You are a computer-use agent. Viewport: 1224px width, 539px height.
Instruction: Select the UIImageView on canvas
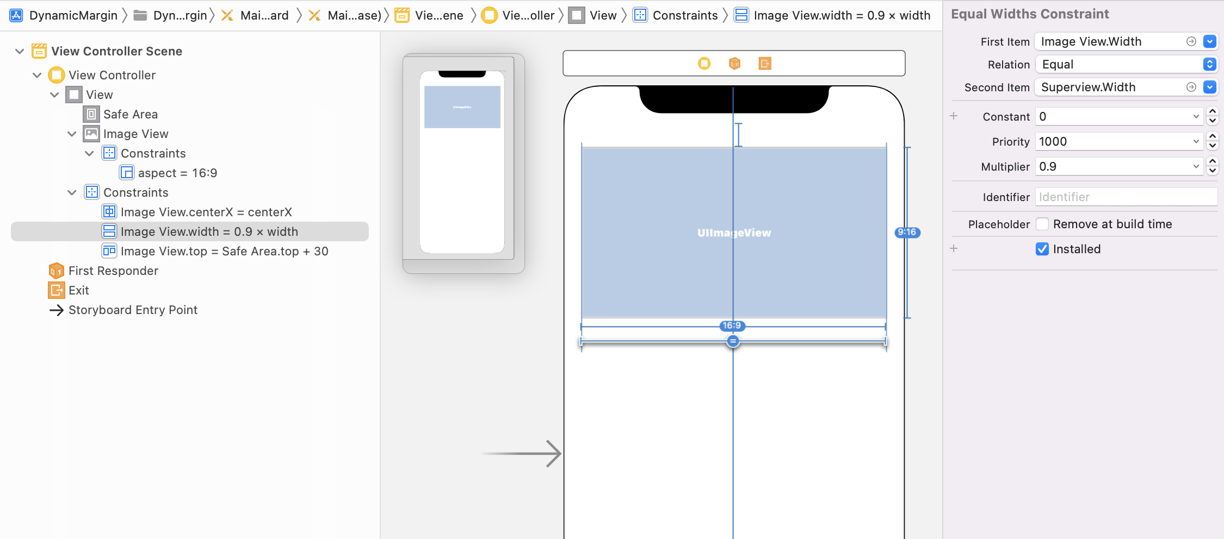pyautogui.click(x=734, y=233)
